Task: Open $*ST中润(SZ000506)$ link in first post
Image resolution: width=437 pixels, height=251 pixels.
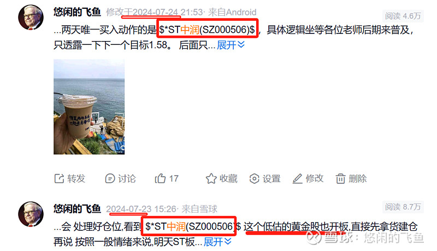Action: point(207,30)
